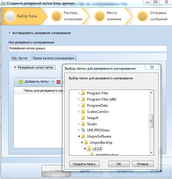Image resolution: width=172 pixels, height=179 pixels.
Task: Click the green plus Add folder icon
Action: tap(21, 82)
